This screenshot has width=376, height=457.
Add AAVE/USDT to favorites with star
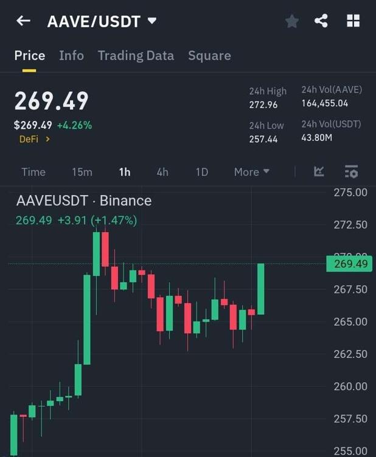(x=292, y=22)
